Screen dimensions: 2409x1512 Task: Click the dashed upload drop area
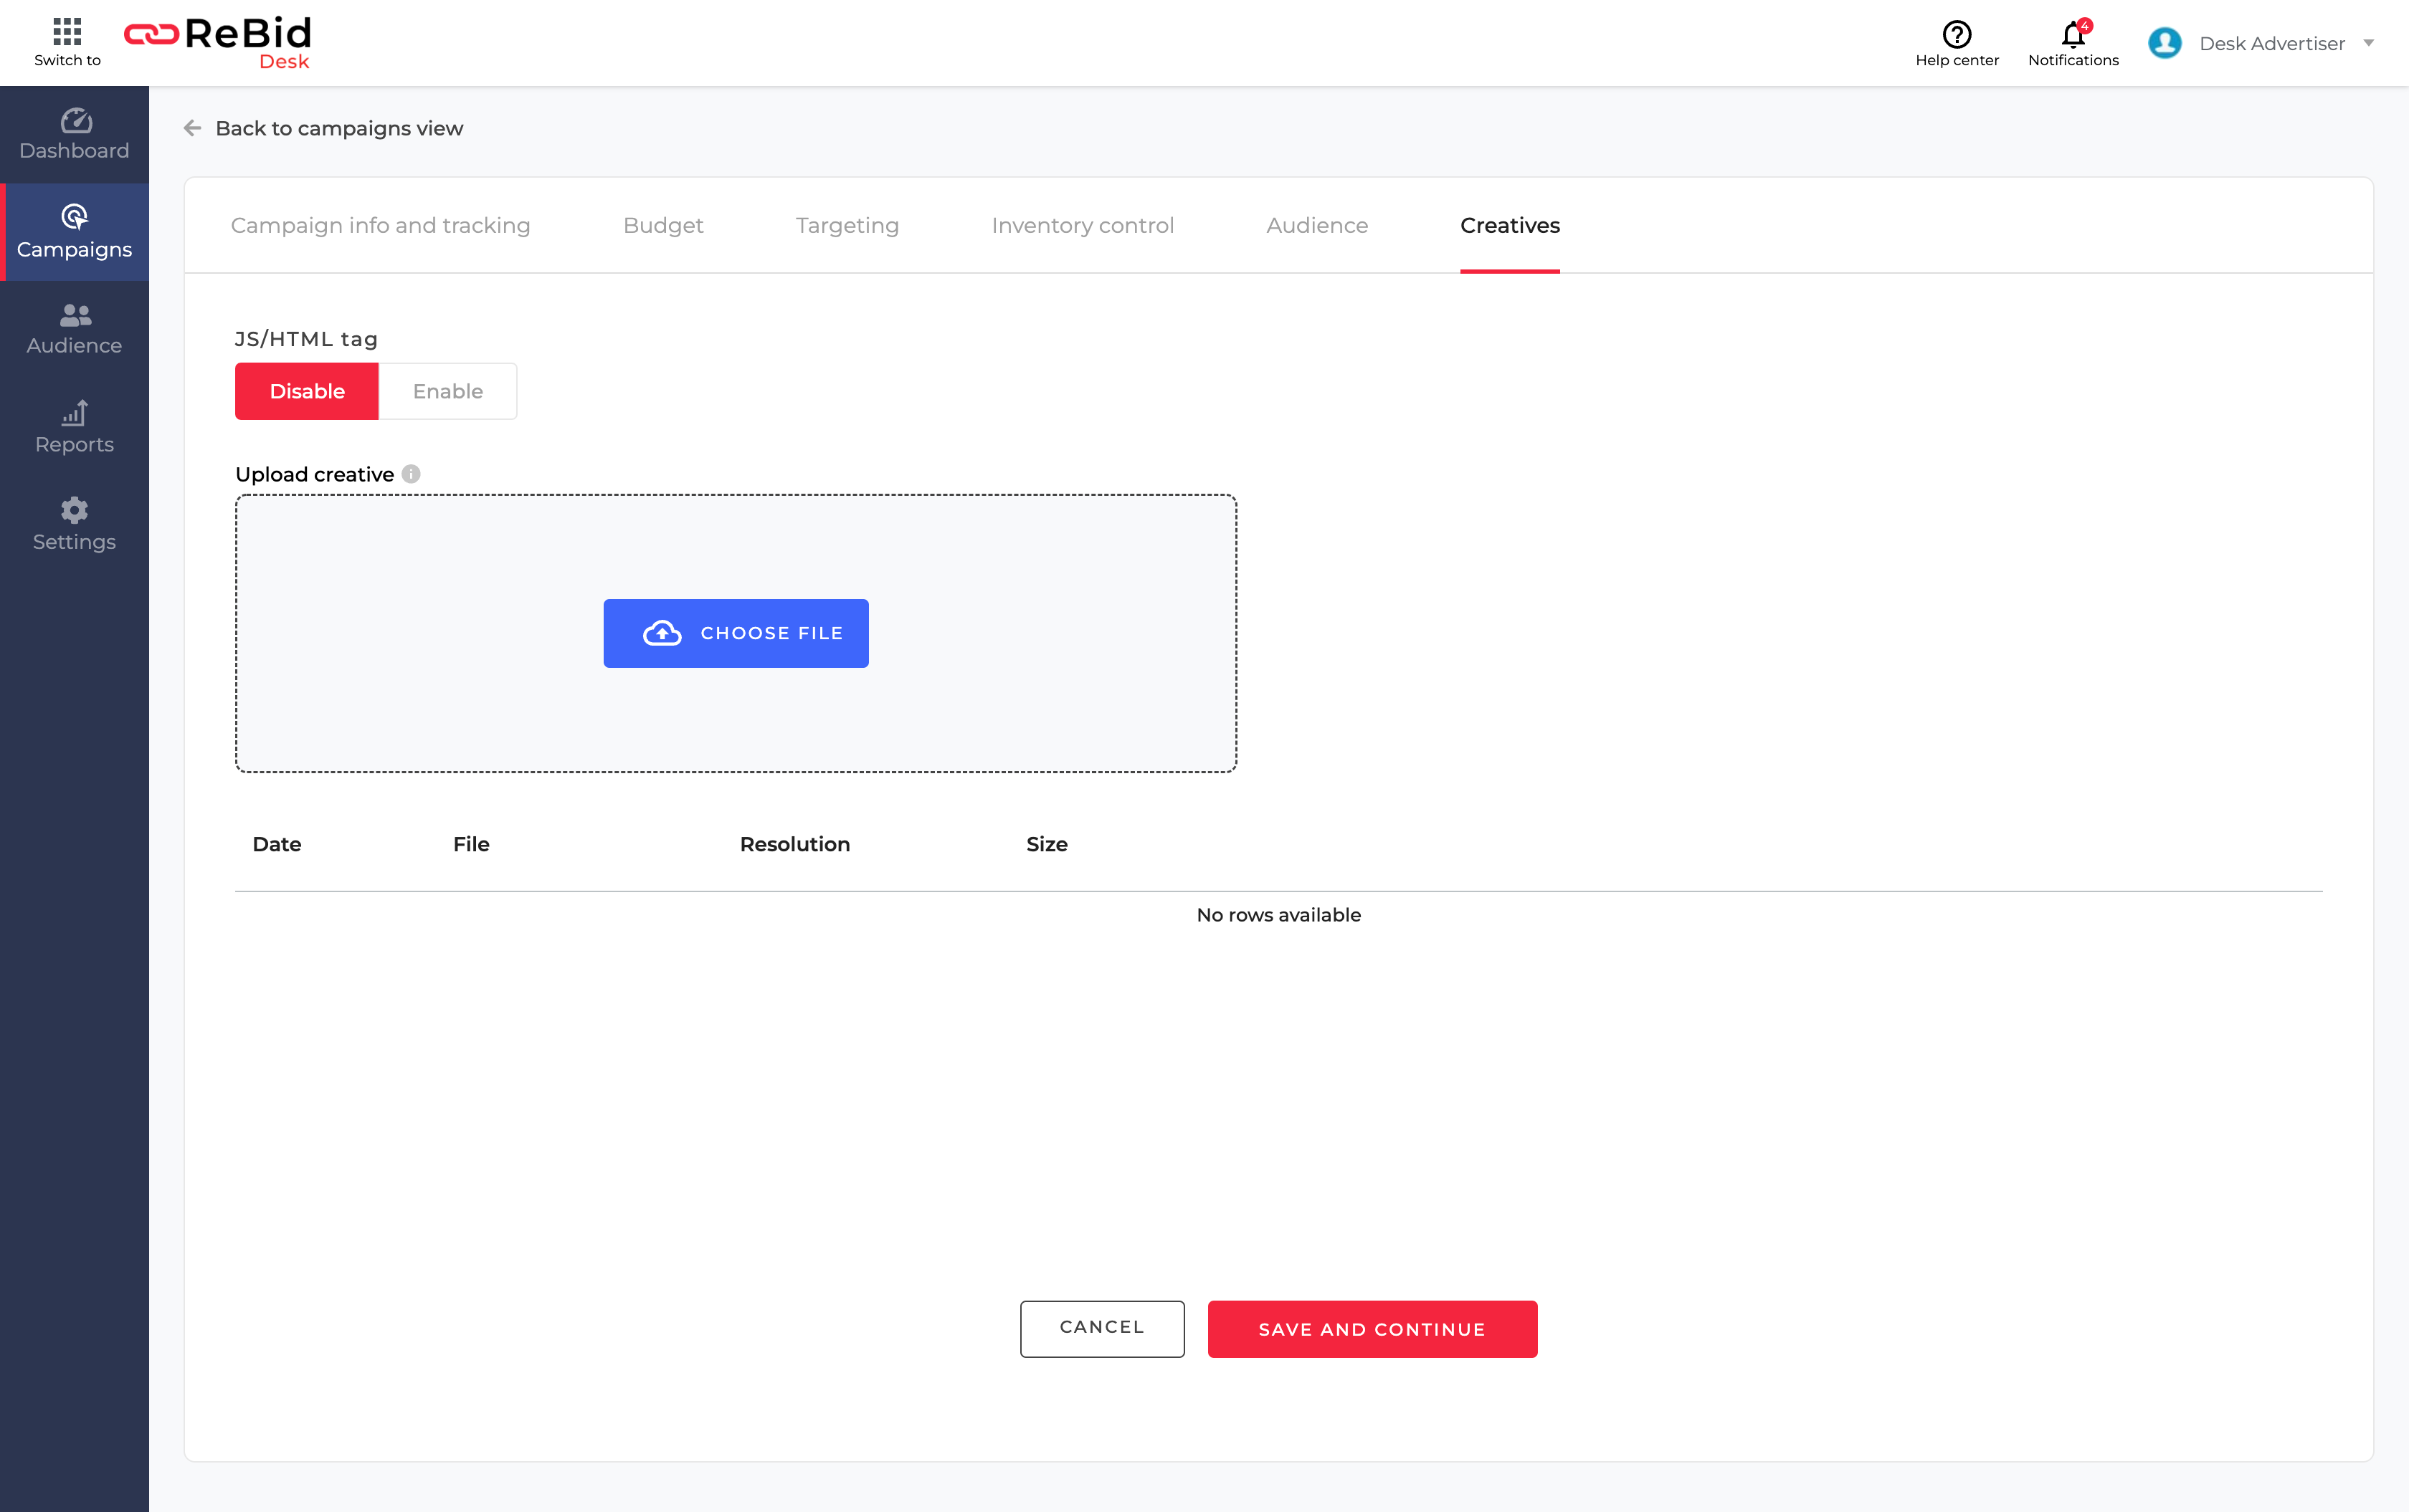[x=736, y=633]
